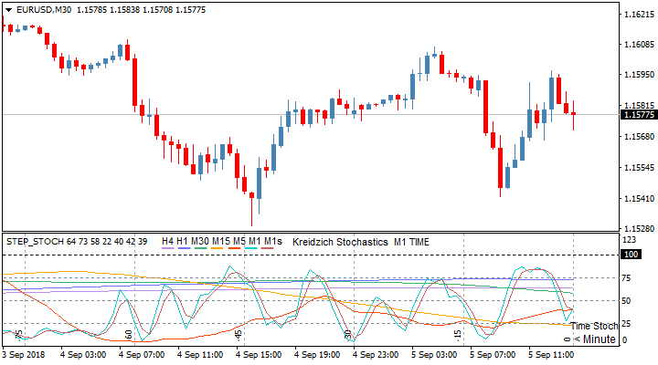Image resolution: width=658 pixels, height=365 pixels.
Task: Click the 50 level on stochastic scale
Action: (x=626, y=301)
